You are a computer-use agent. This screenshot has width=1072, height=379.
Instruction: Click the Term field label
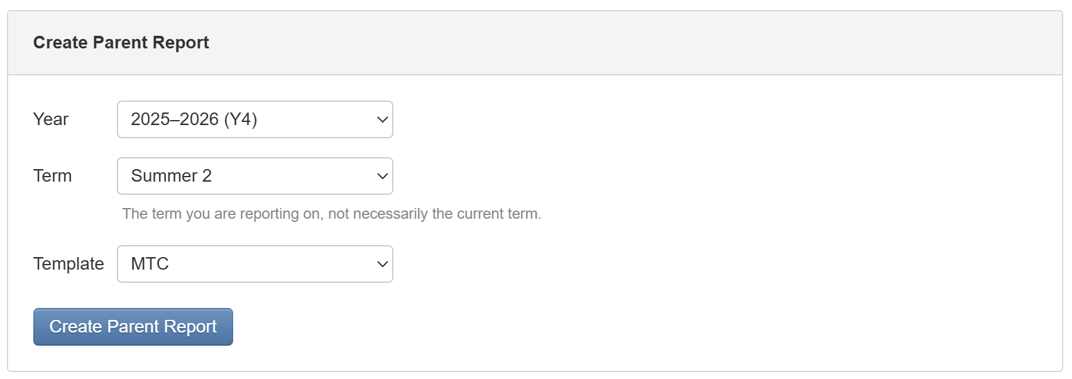pyautogui.click(x=53, y=176)
